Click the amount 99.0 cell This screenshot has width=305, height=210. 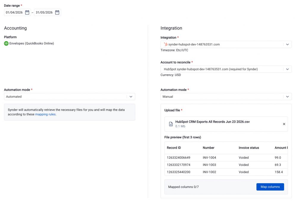point(278,157)
